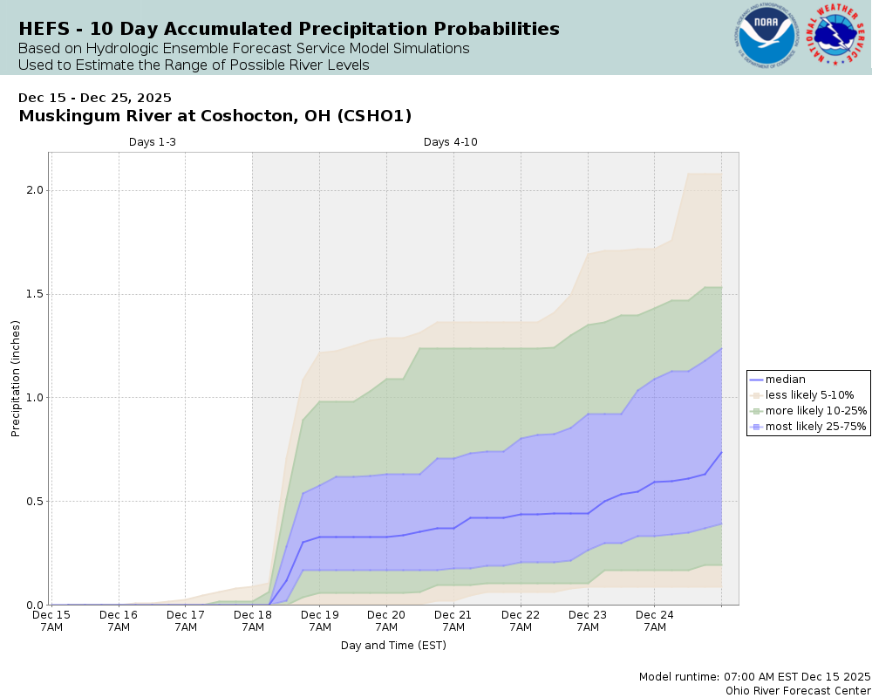
Task: Click the "Days 1-3" period label
Action: pyautogui.click(x=153, y=142)
